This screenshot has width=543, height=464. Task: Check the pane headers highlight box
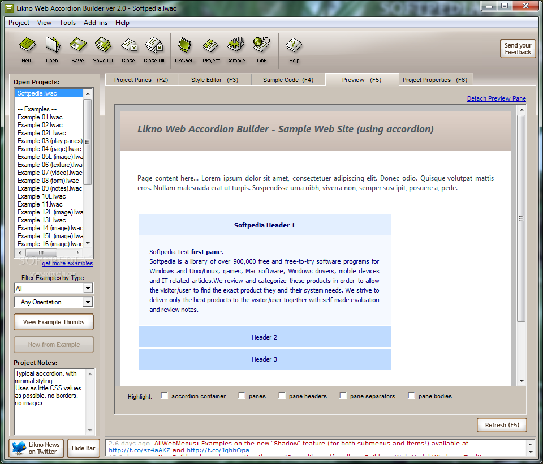282,396
